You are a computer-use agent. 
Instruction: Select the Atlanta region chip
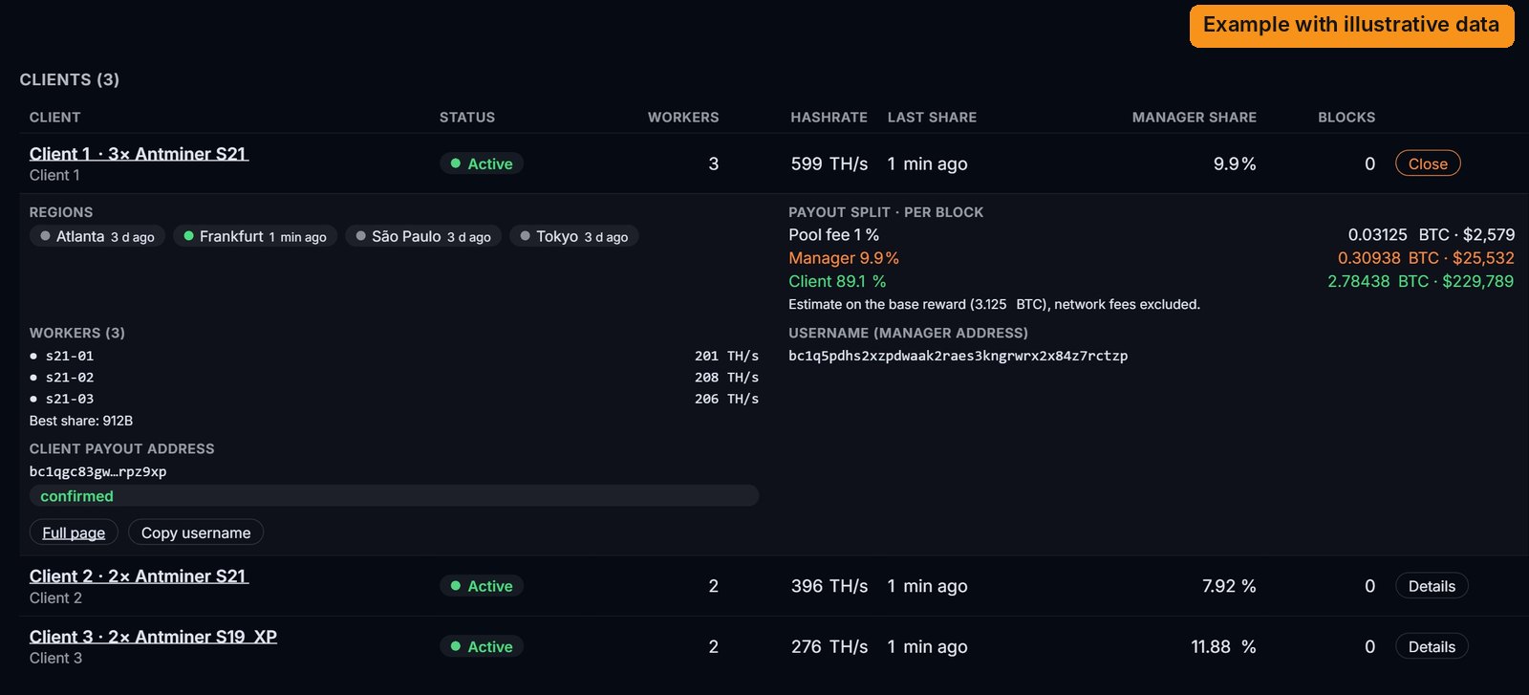97,236
